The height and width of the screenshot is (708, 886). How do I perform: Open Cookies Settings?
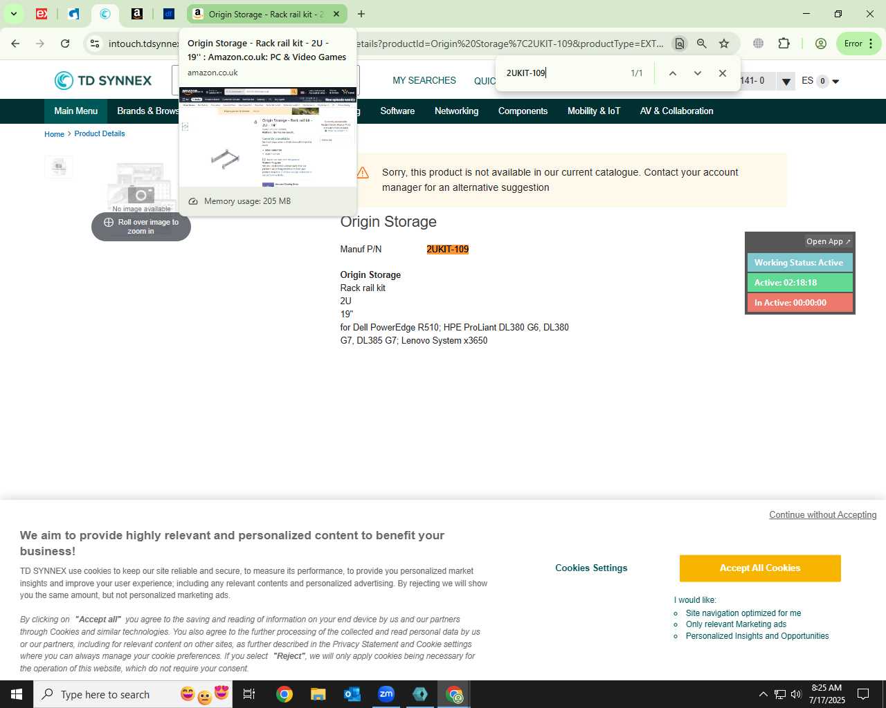click(591, 568)
